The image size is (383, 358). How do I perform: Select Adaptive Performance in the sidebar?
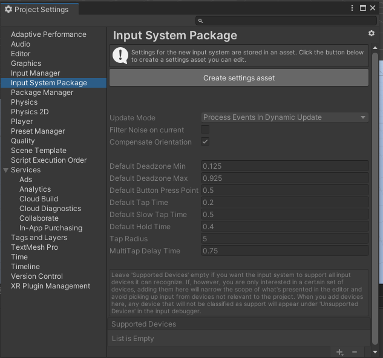(48, 34)
